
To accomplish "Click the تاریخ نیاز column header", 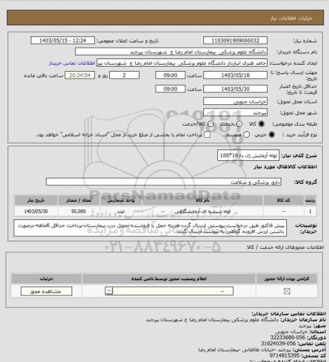I will pos(36,200).
